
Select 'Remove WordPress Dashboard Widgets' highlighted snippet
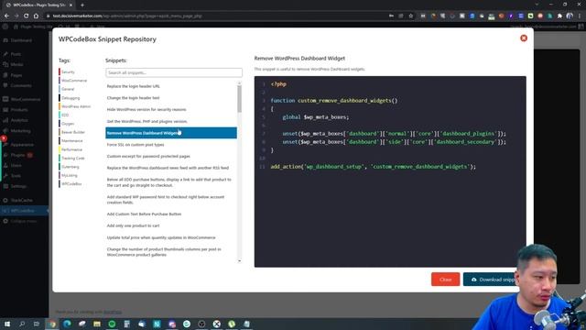pyautogui.click(x=171, y=133)
